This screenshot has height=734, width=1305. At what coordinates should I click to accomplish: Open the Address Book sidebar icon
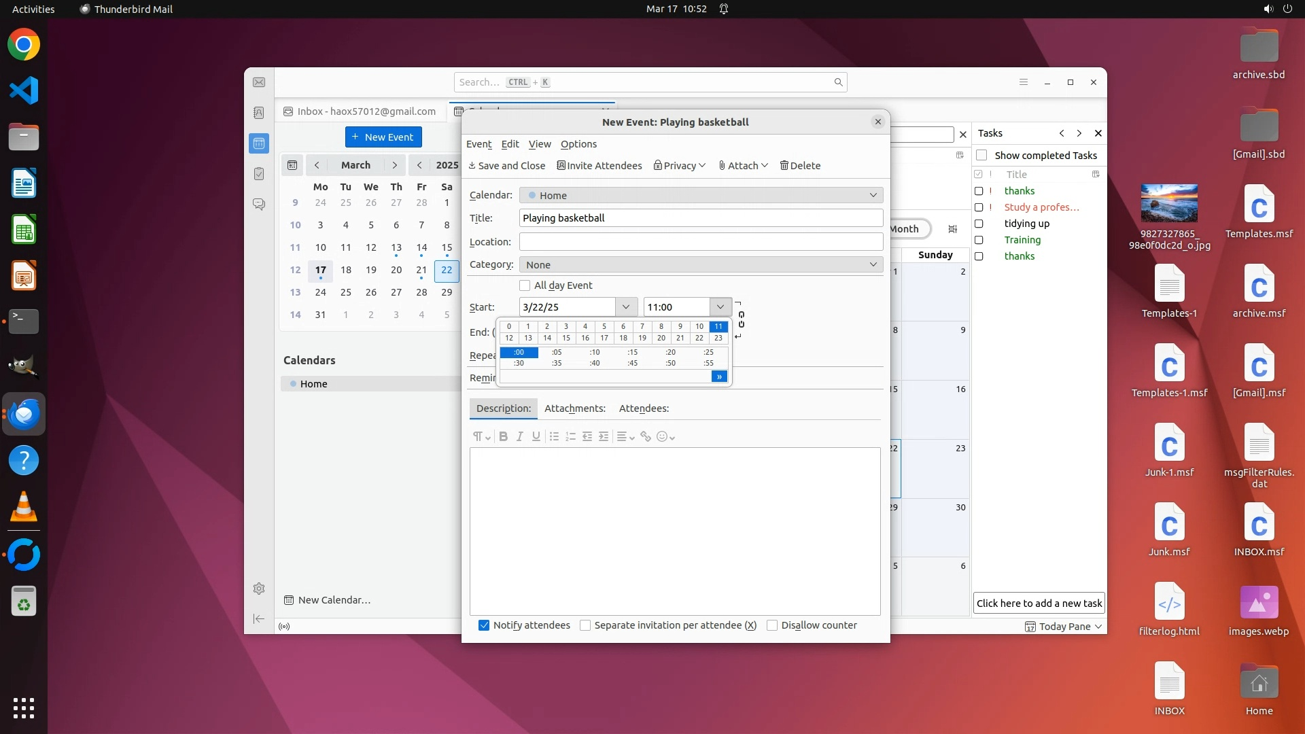259,113
